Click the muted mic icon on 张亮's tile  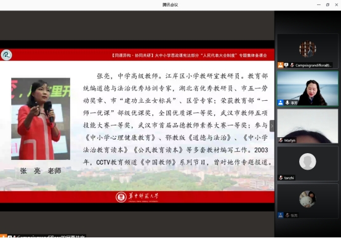[x=287, y=215]
